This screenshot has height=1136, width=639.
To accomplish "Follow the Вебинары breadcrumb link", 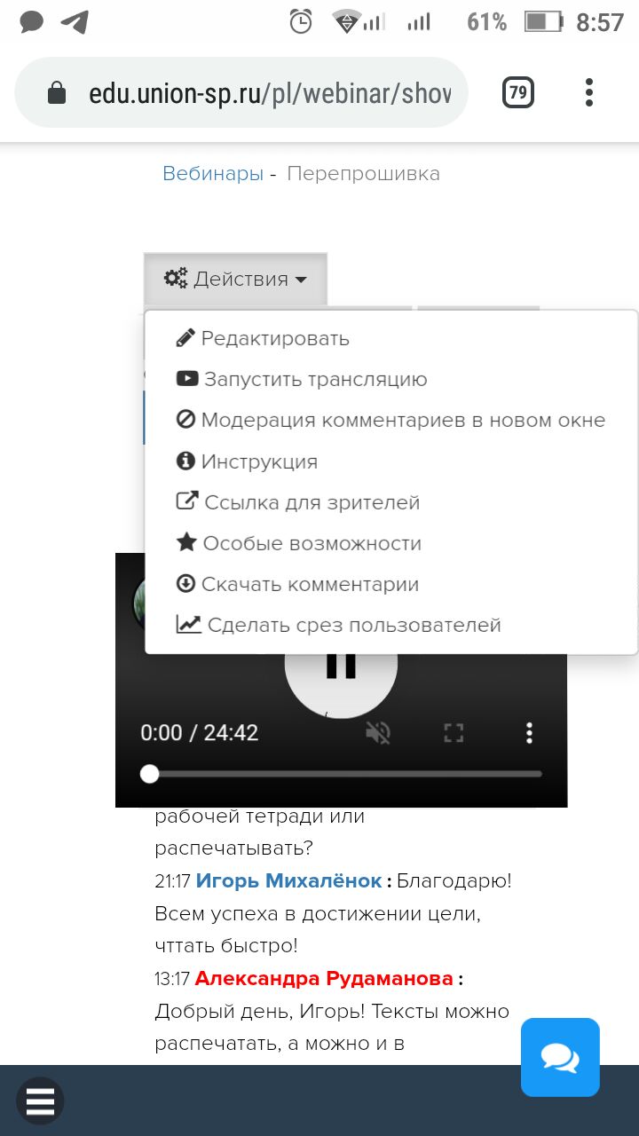I will tap(213, 174).
